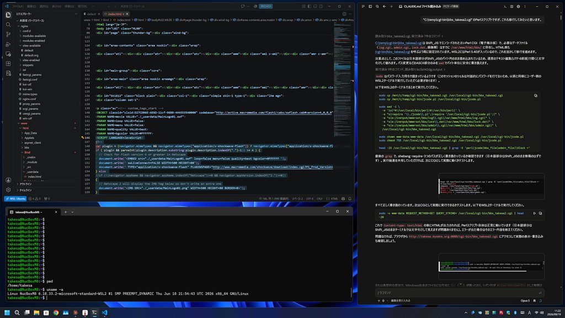Expand the タイムライン section

[x=25, y=190]
